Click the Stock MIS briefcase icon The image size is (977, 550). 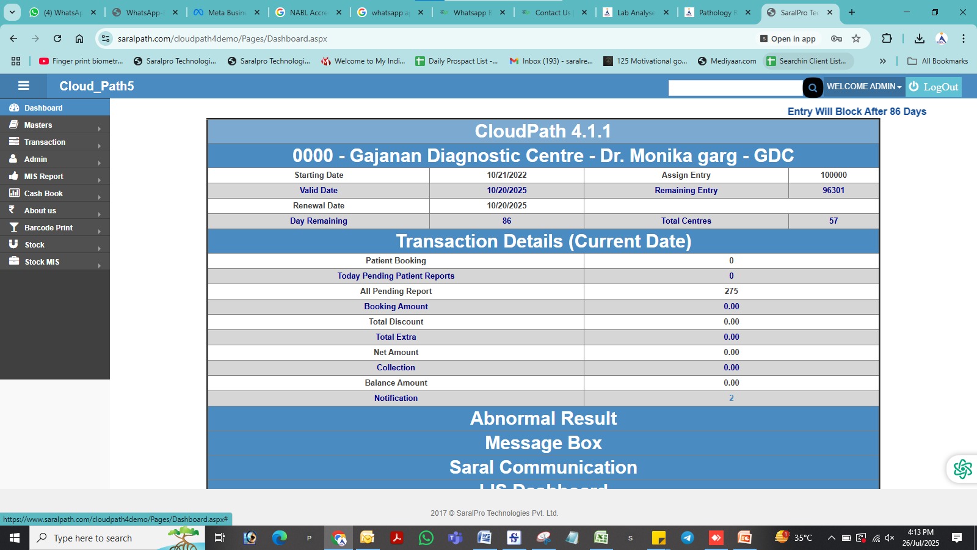14,261
